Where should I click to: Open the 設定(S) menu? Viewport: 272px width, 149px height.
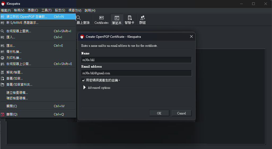pyautogui.click(x=60, y=10)
